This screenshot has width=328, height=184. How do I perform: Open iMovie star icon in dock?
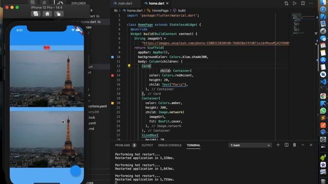(x=323, y=165)
